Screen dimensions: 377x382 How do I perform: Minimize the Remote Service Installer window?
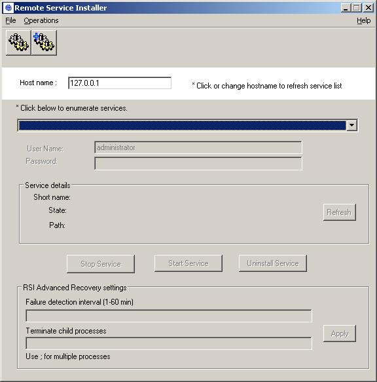click(345, 8)
